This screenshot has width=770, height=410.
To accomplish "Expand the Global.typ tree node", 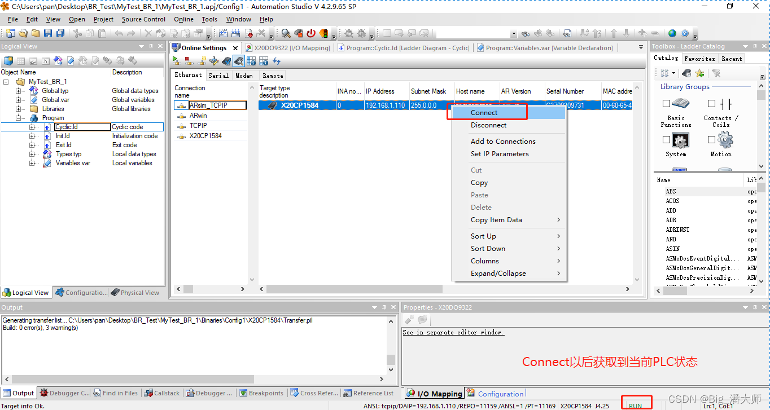I will click(x=19, y=91).
